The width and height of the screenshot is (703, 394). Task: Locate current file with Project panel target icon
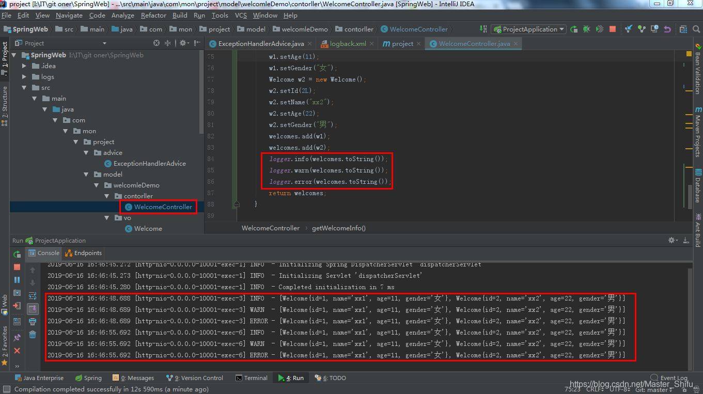pyautogui.click(x=157, y=43)
